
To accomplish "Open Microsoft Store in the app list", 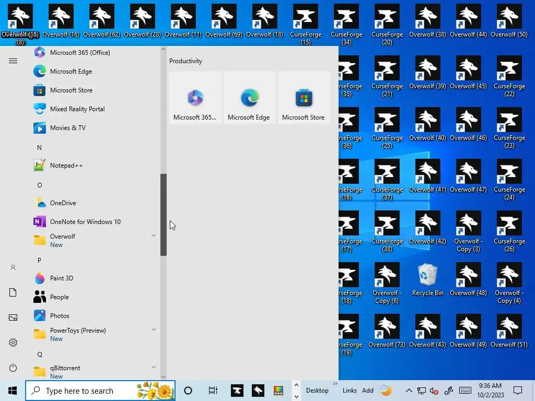I will pos(96,90).
